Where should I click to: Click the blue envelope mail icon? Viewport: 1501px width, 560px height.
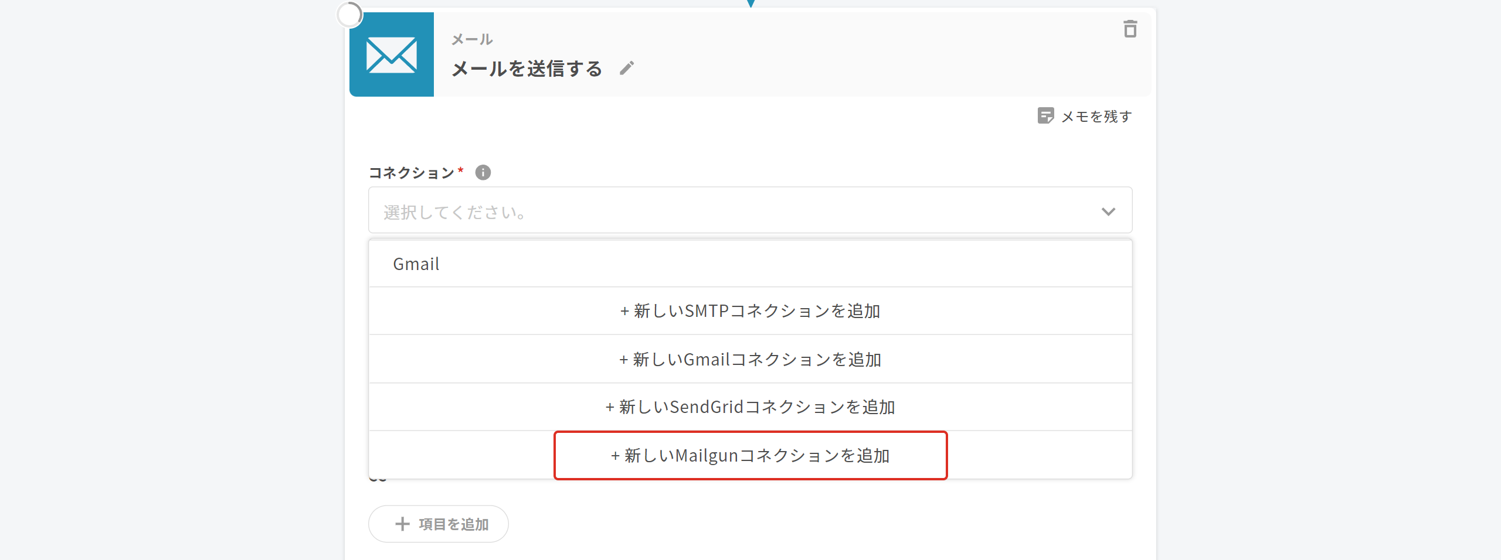pos(392,54)
